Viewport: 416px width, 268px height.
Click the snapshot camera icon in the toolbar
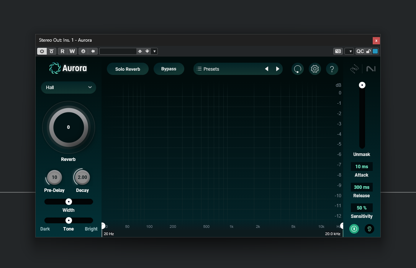pos(338,51)
